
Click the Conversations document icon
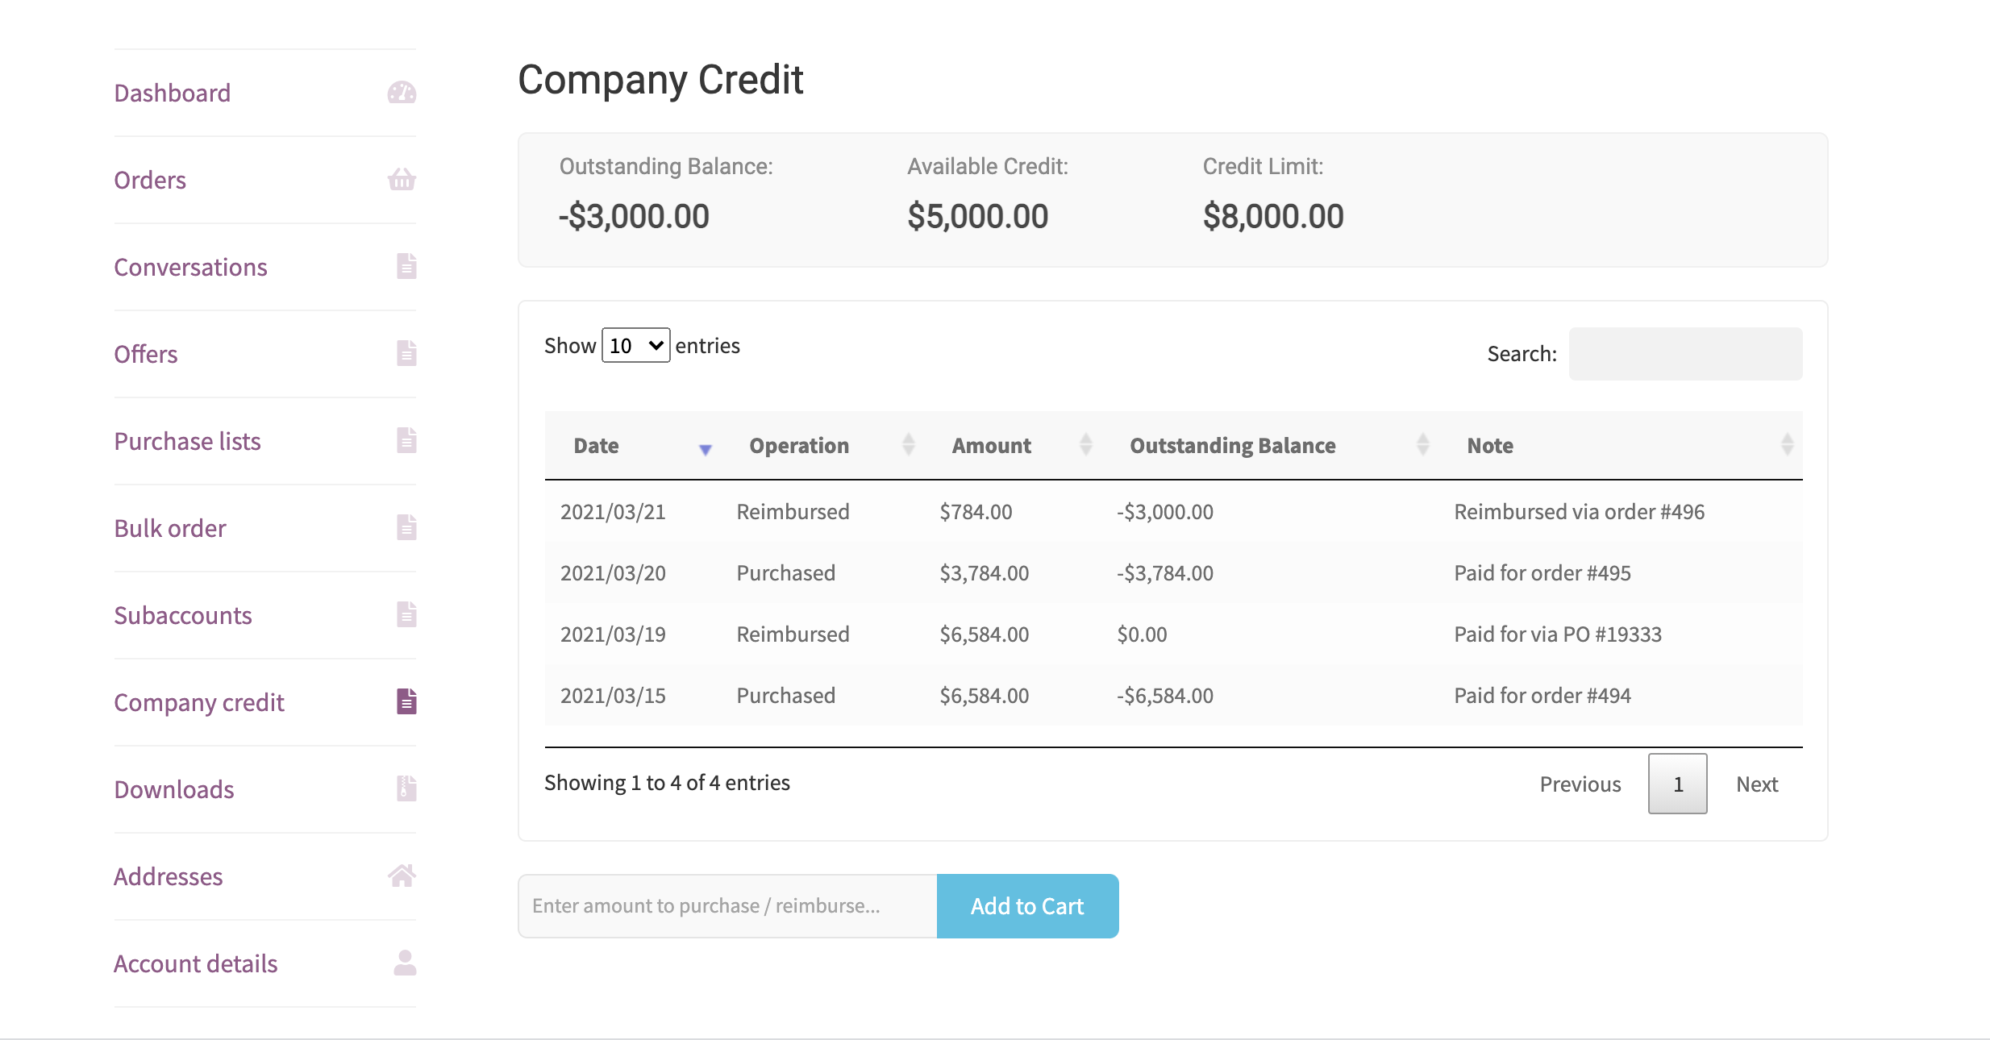click(x=406, y=266)
